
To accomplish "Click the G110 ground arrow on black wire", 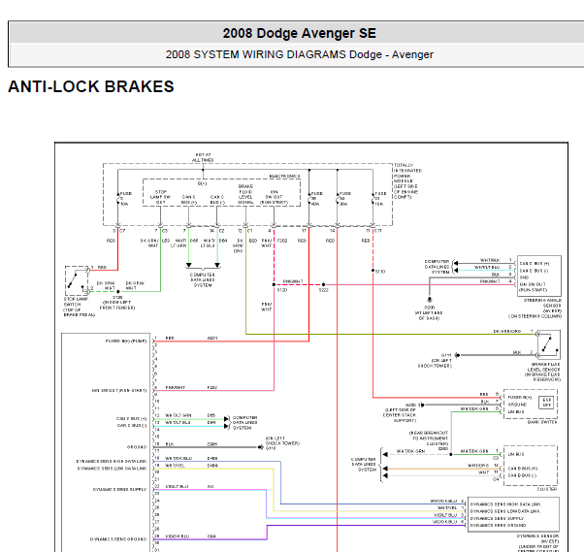I will (261, 447).
